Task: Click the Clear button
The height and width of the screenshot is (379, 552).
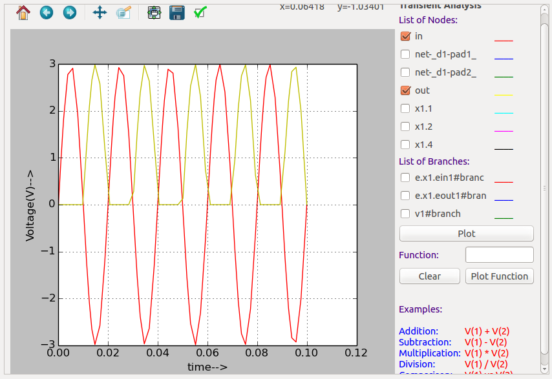Action: [x=429, y=276]
